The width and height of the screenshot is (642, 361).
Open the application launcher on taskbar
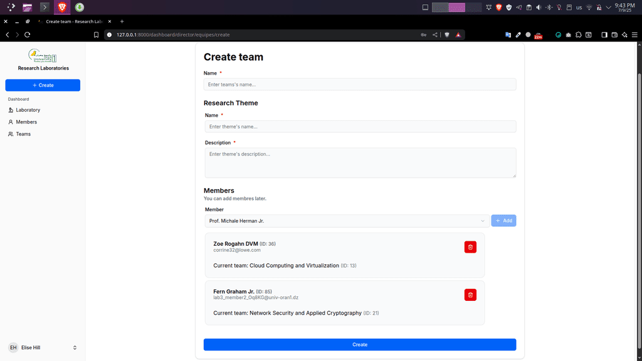point(11,7)
